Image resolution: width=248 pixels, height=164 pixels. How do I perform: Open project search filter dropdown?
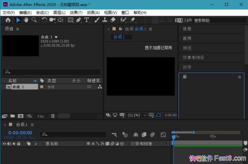8,72
